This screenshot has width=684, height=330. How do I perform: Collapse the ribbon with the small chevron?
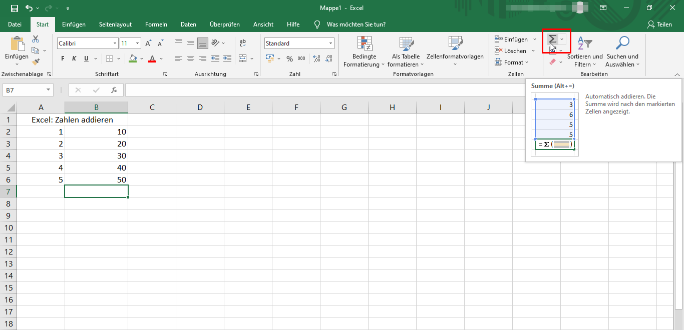677,74
